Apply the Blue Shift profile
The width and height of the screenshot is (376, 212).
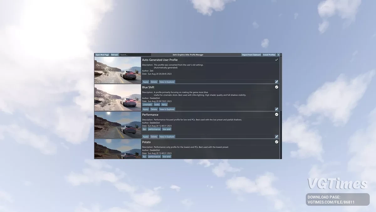point(145,109)
